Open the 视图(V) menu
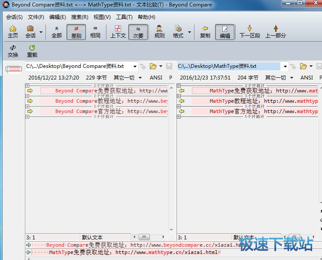322x260 pixels. [x=102, y=17]
